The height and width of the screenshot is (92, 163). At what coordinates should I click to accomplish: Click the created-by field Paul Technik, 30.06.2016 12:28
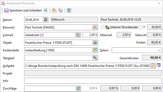(131, 20)
